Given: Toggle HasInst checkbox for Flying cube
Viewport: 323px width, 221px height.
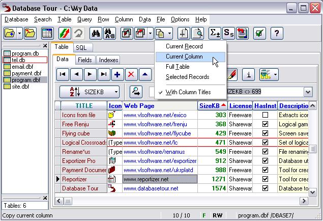Looking at the screenshot, I should [x=265, y=133].
